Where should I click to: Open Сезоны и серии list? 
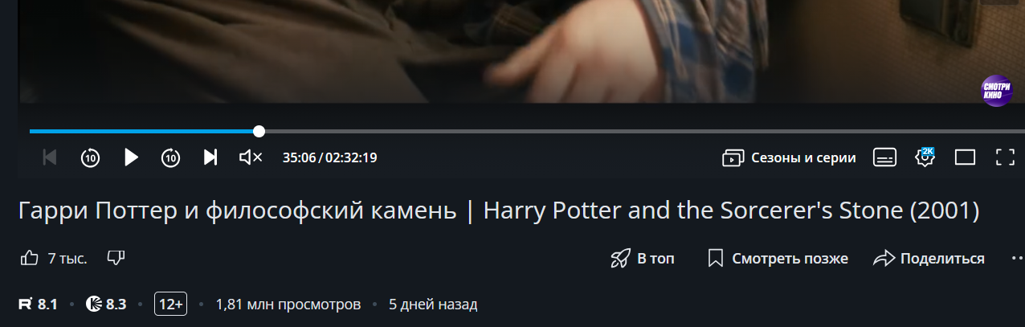click(x=789, y=157)
